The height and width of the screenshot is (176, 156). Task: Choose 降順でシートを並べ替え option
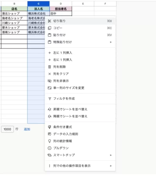[x=80, y=116]
